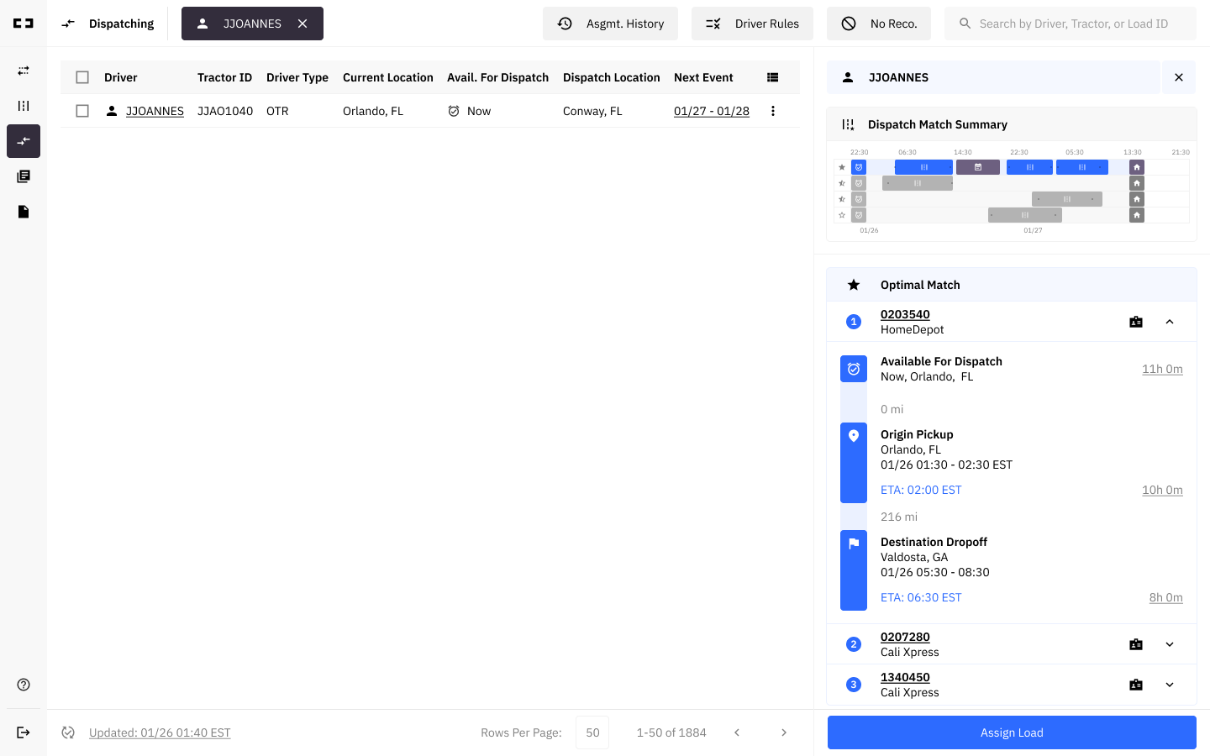This screenshot has width=1210, height=756.
Task: Click the Help question-mark icon
Action: point(23,684)
